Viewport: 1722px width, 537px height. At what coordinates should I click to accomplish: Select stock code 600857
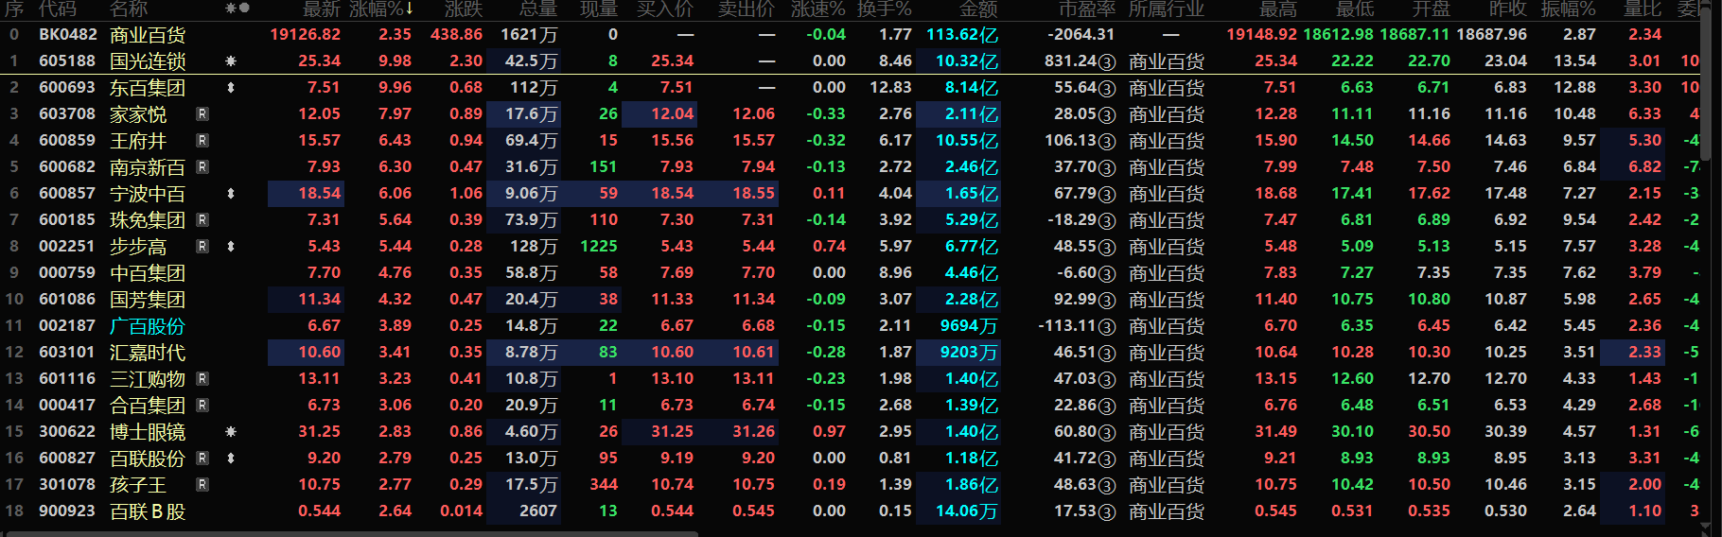point(67,193)
